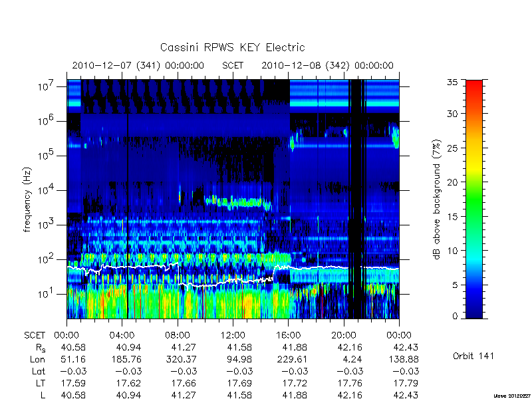Pick the green middle of the color bar
This screenshot has width=532, height=399.
click(474, 199)
